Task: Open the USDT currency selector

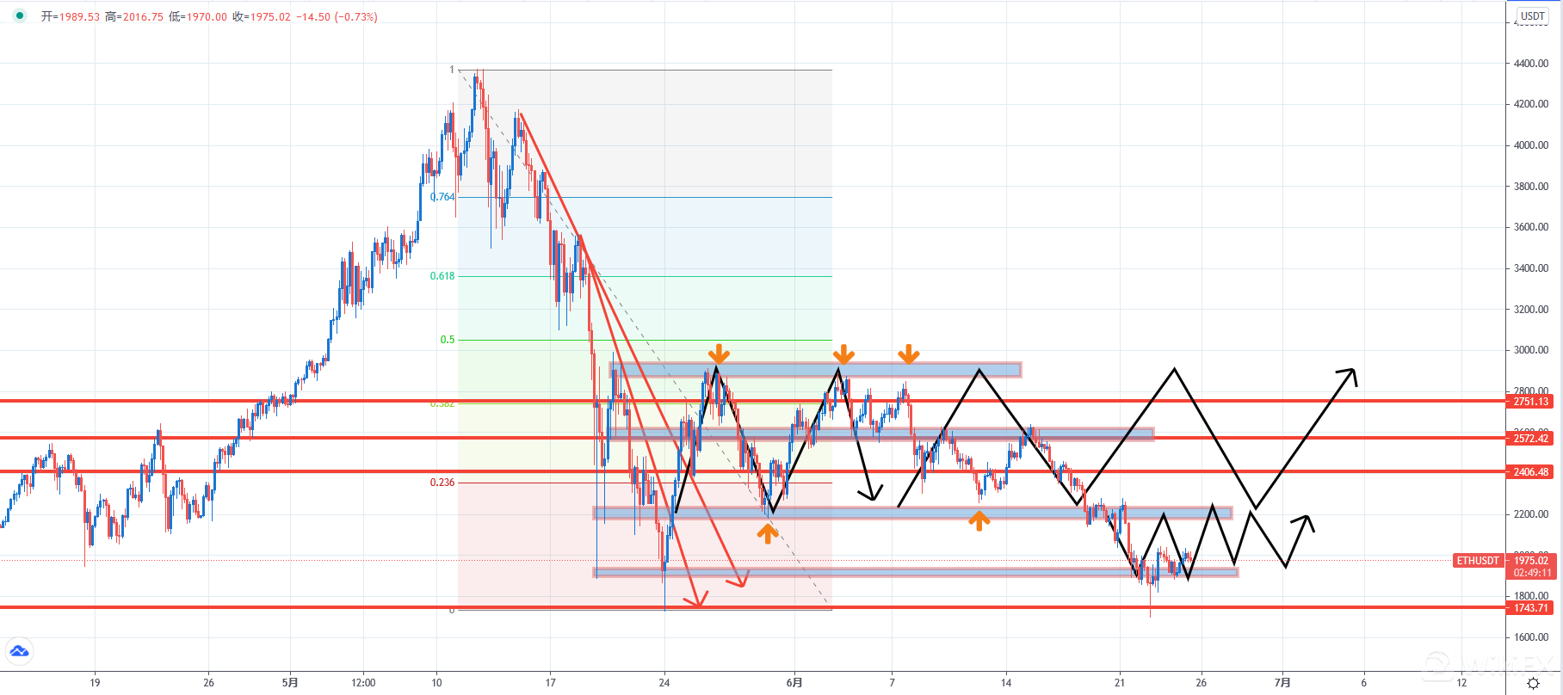Action: [x=1532, y=16]
